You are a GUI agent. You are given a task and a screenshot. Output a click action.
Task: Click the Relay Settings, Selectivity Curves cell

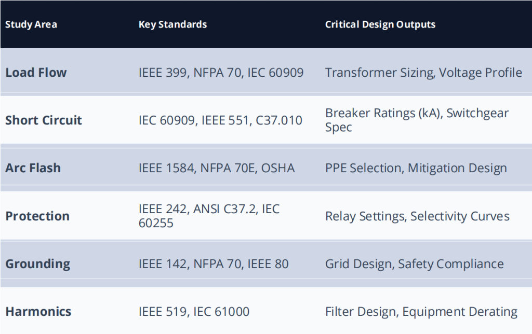(x=417, y=216)
